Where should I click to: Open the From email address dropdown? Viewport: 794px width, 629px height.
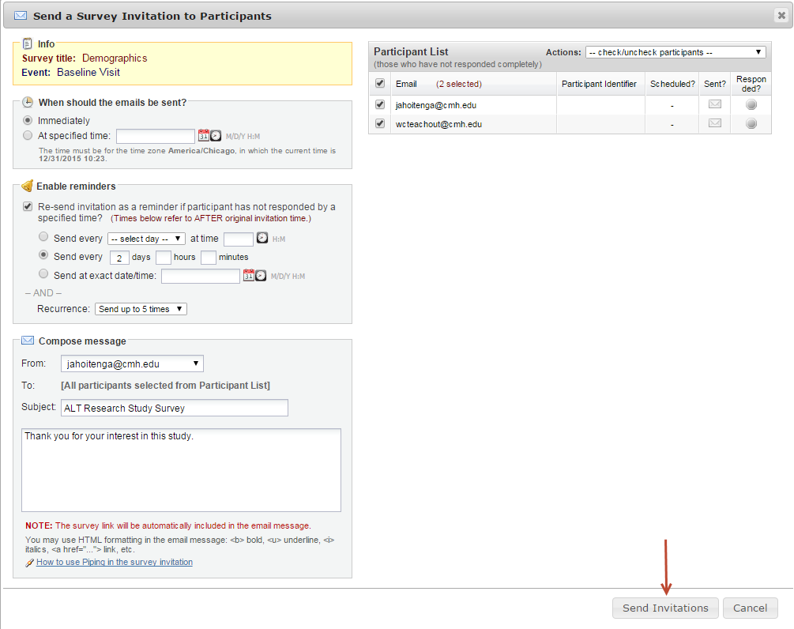pos(132,363)
